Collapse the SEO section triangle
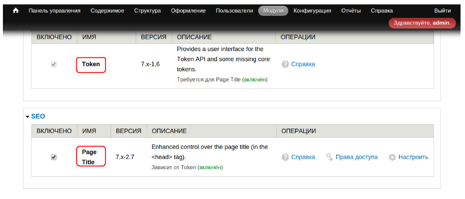Image resolution: width=465 pixels, height=199 pixels. tap(28, 117)
